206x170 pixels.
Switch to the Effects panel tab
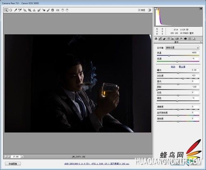(x=181, y=38)
